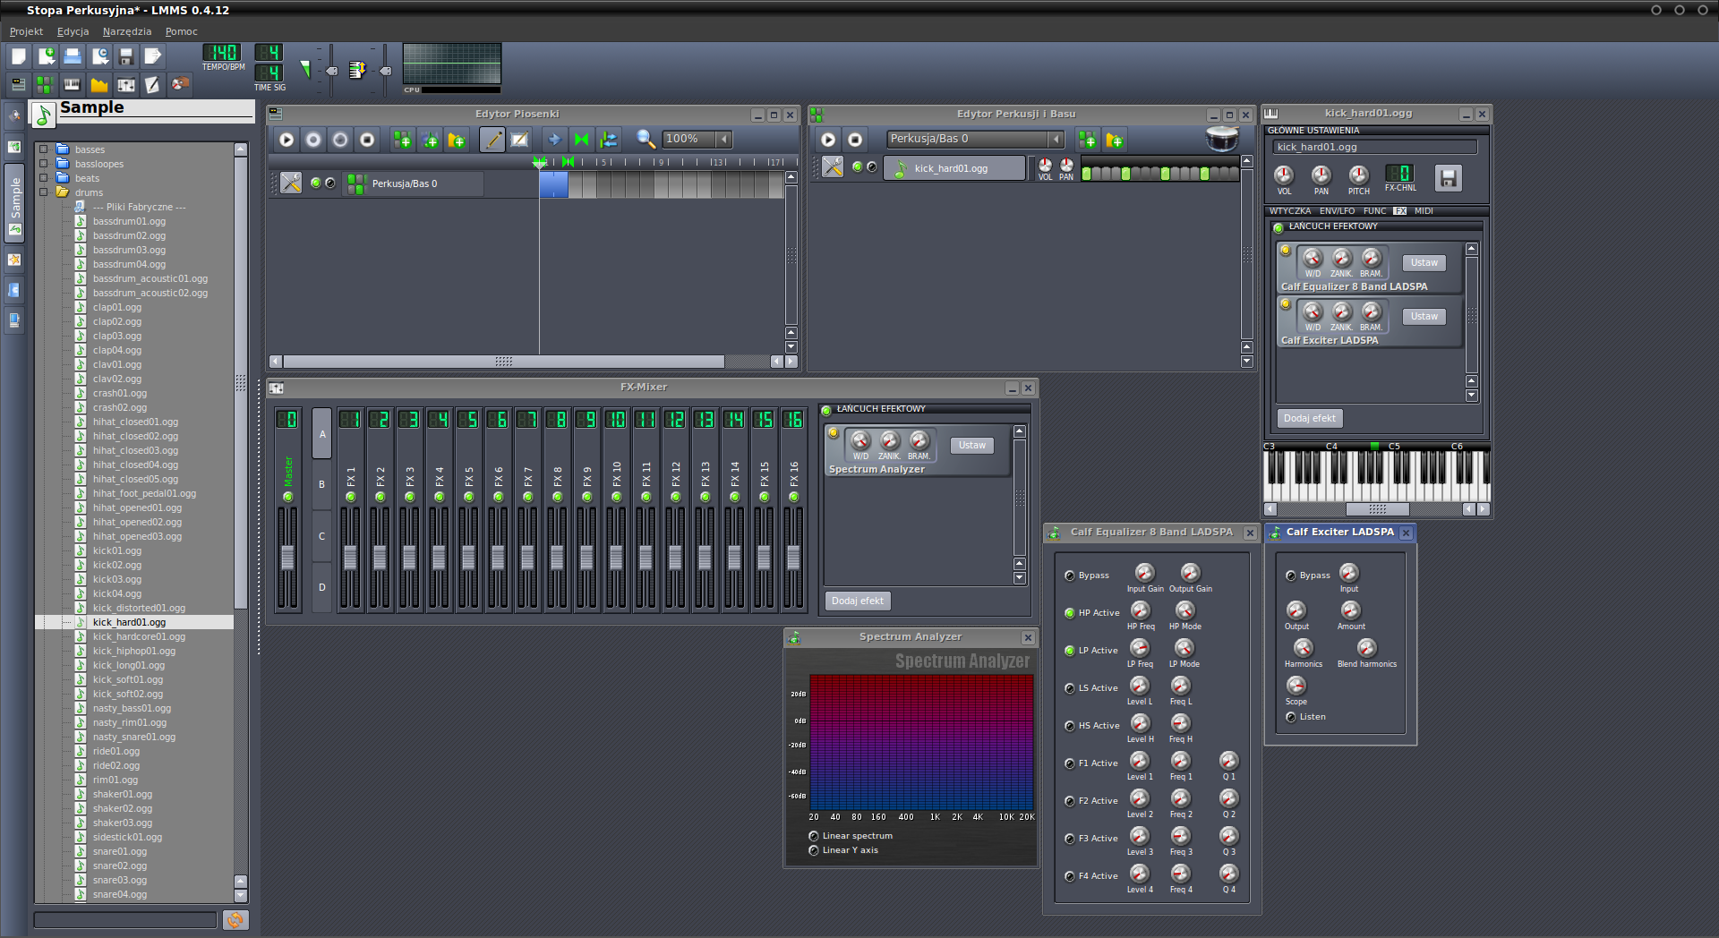Play the beat in Edytor Perkusji i Basu
Screen dimensions: 1719x938
828,140
